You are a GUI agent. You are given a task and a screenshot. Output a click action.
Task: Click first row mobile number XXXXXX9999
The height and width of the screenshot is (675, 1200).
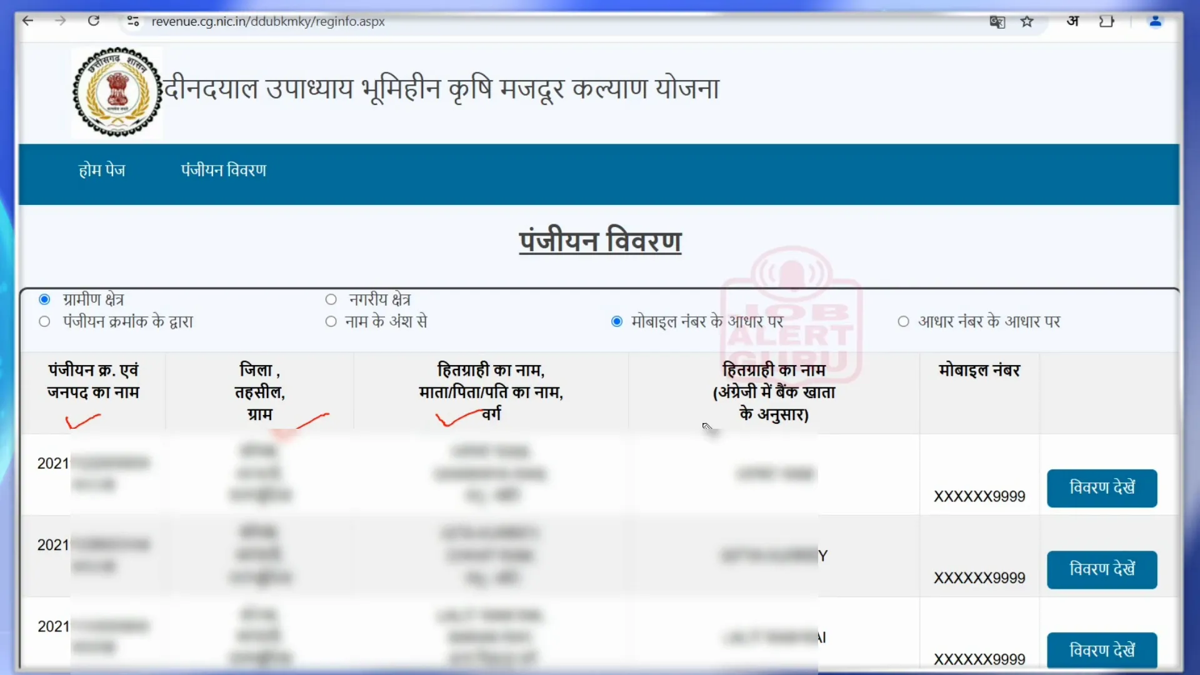[979, 496]
